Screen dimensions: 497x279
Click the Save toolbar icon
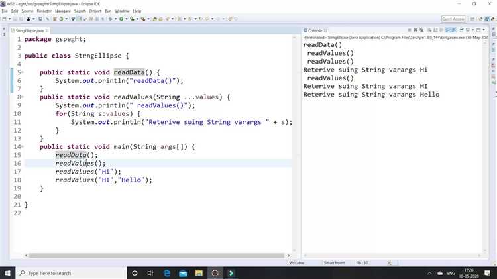15,19
